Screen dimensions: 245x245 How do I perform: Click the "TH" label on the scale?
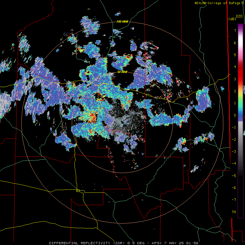[234, 212]
